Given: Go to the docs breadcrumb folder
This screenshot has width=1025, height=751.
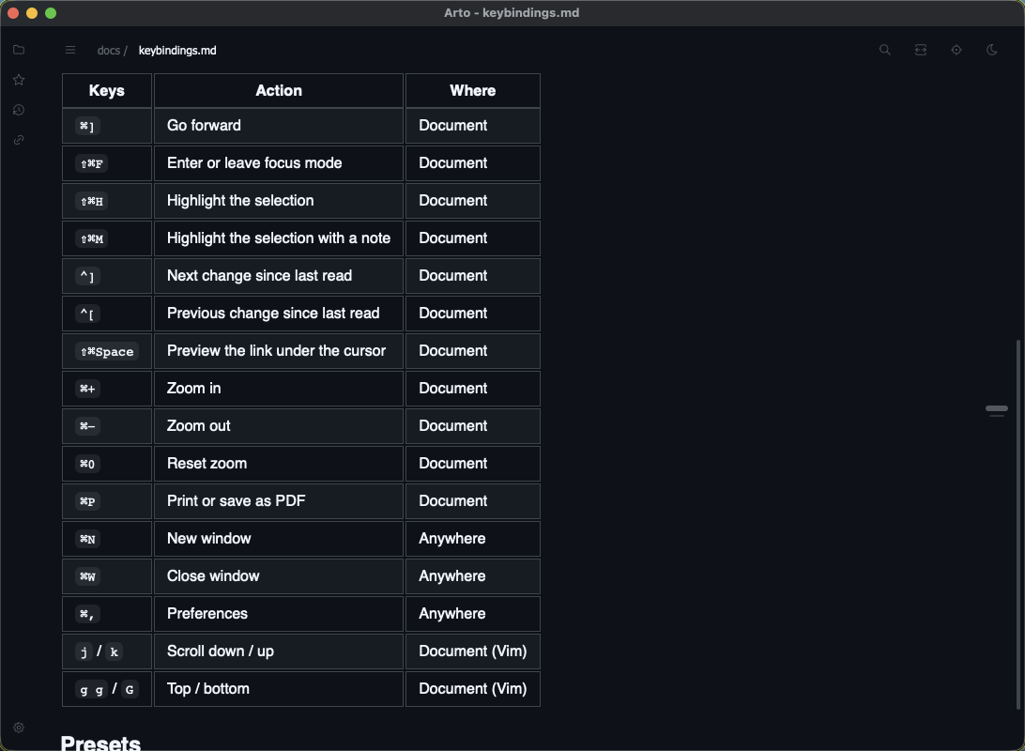Looking at the screenshot, I should [x=109, y=51].
